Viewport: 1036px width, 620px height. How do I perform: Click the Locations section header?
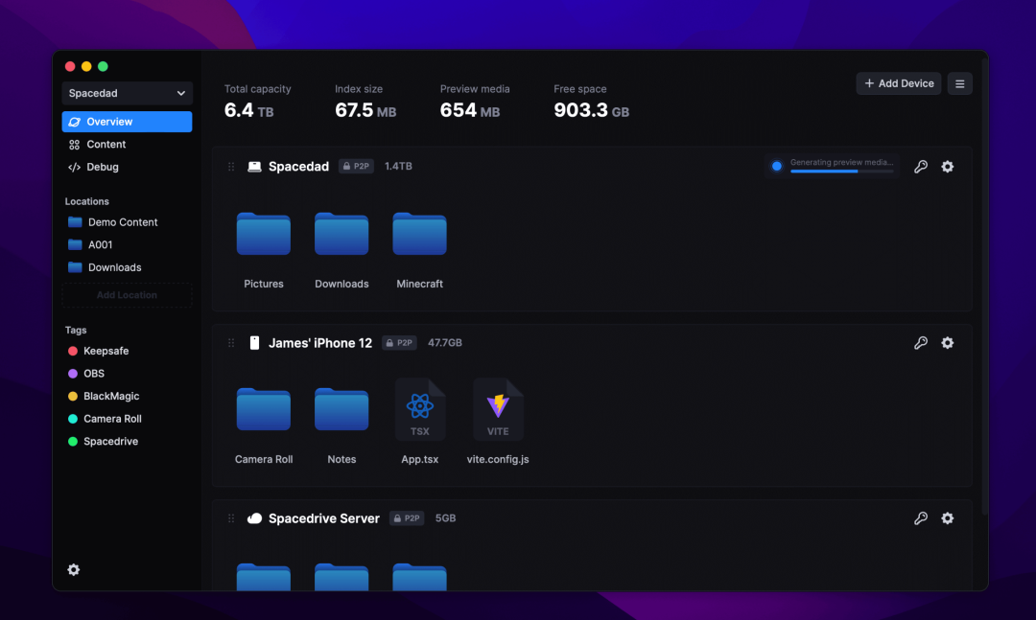(86, 201)
